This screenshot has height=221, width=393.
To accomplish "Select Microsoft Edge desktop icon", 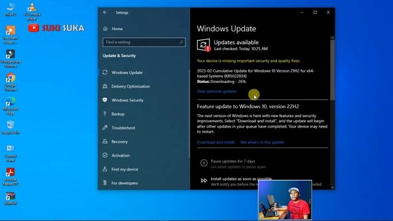I will 10,106.
